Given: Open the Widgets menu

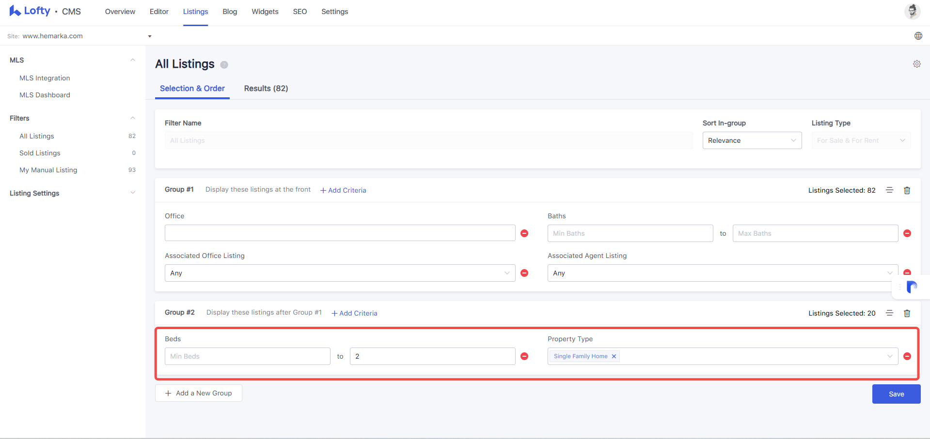Looking at the screenshot, I should [x=265, y=12].
